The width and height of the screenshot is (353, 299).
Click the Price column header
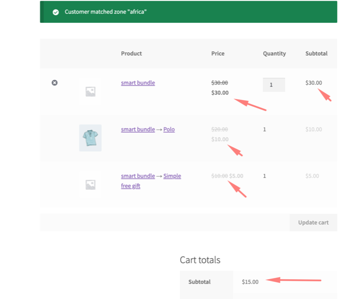click(x=218, y=53)
